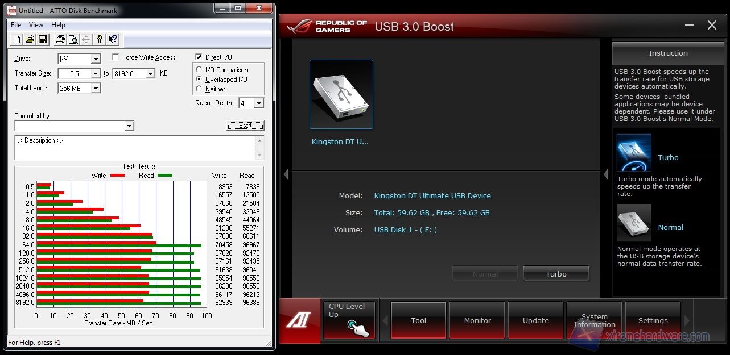Open the Total Length dropdown

pyautogui.click(x=96, y=89)
